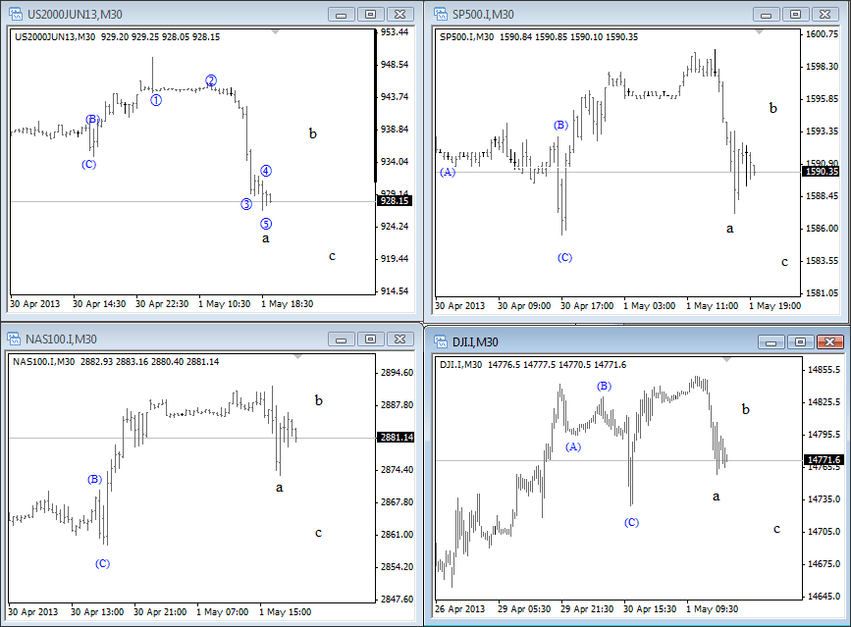Viewport: 851px width, 627px height.
Task: Select the blue (C) label on NAS100.I chart
Action: [x=102, y=563]
